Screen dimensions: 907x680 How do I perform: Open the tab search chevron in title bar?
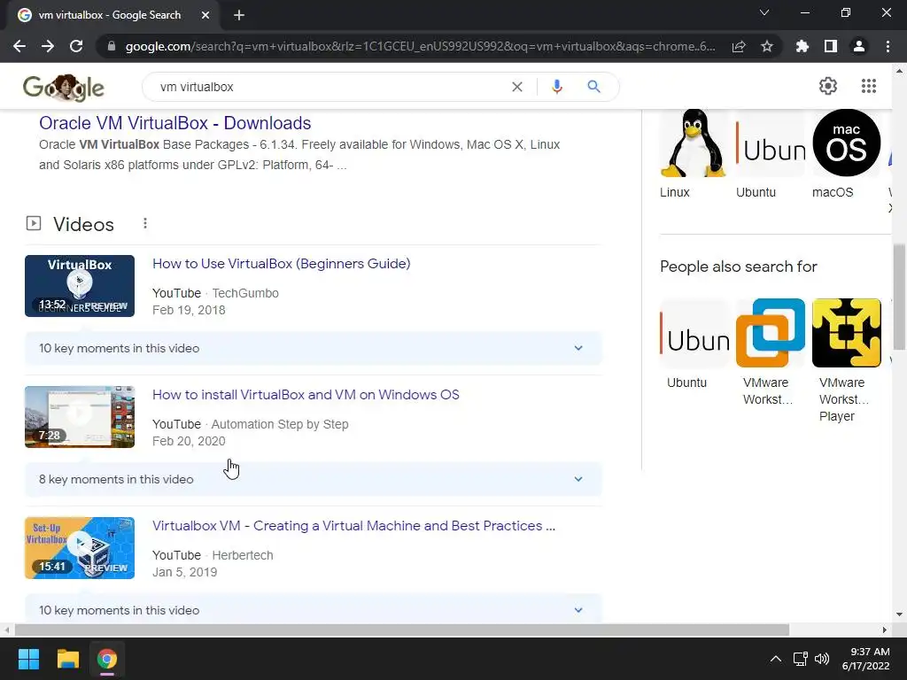coord(764,12)
